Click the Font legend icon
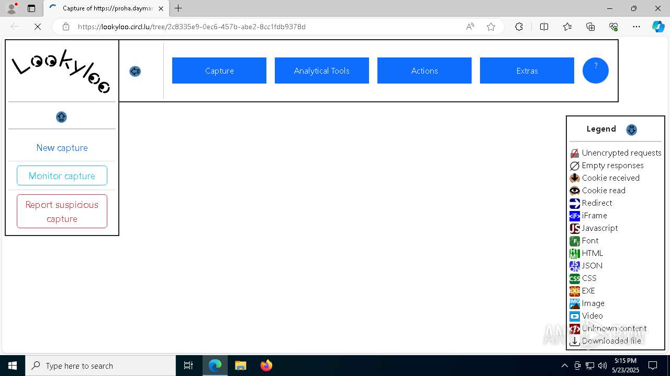The image size is (670, 376). click(575, 241)
